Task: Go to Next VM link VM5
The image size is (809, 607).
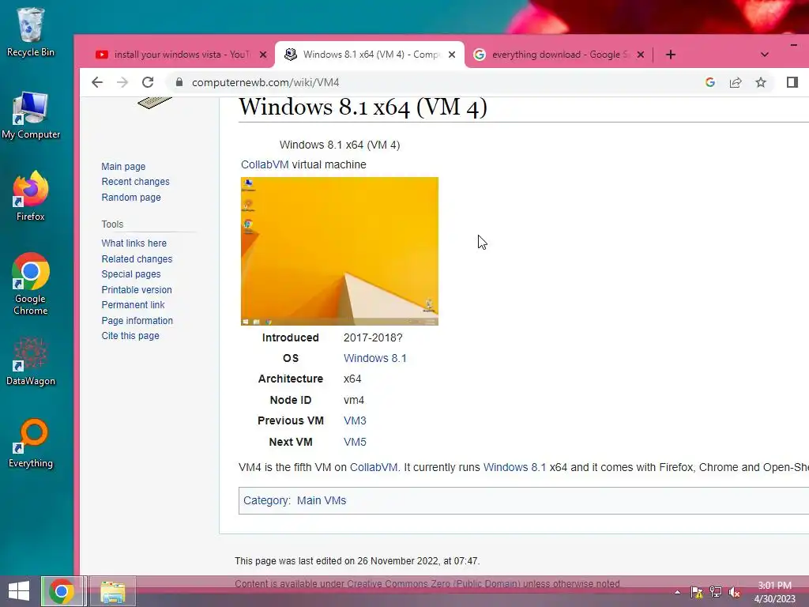Action: click(x=355, y=442)
